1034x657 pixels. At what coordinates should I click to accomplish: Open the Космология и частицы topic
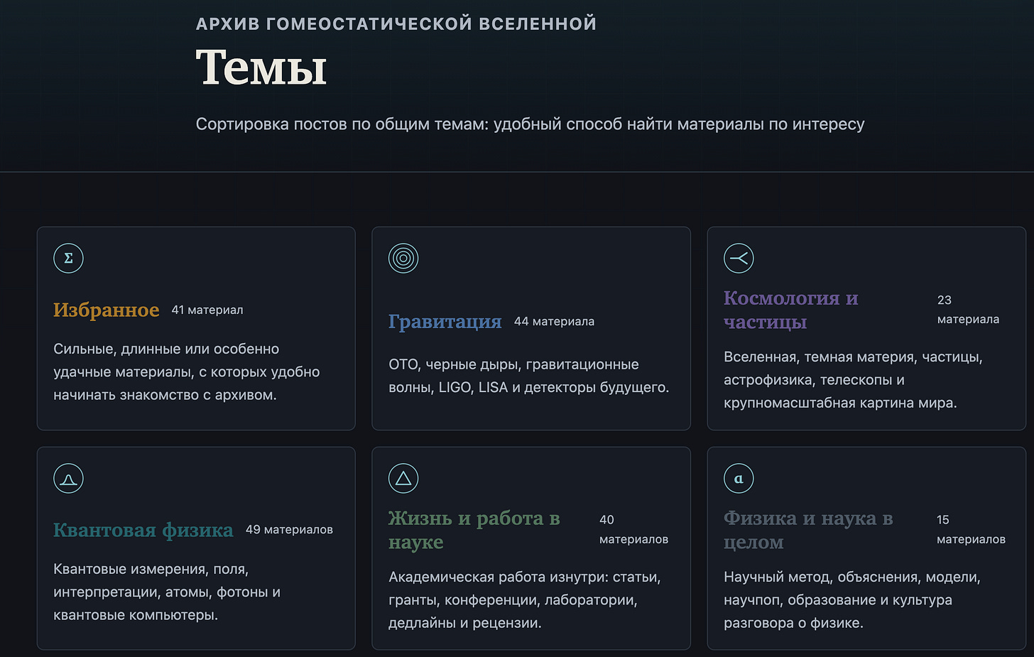791,310
